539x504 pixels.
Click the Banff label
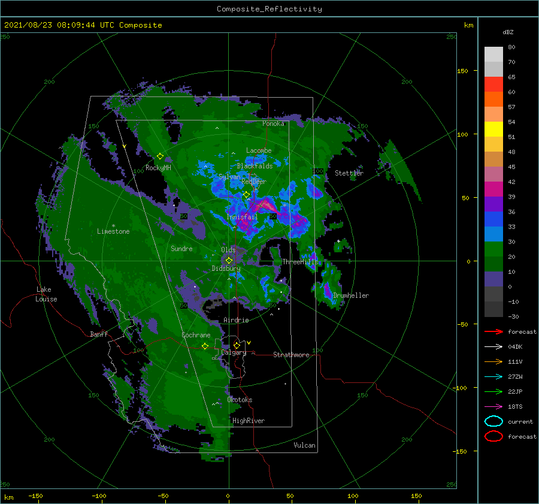(x=99, y=334)
